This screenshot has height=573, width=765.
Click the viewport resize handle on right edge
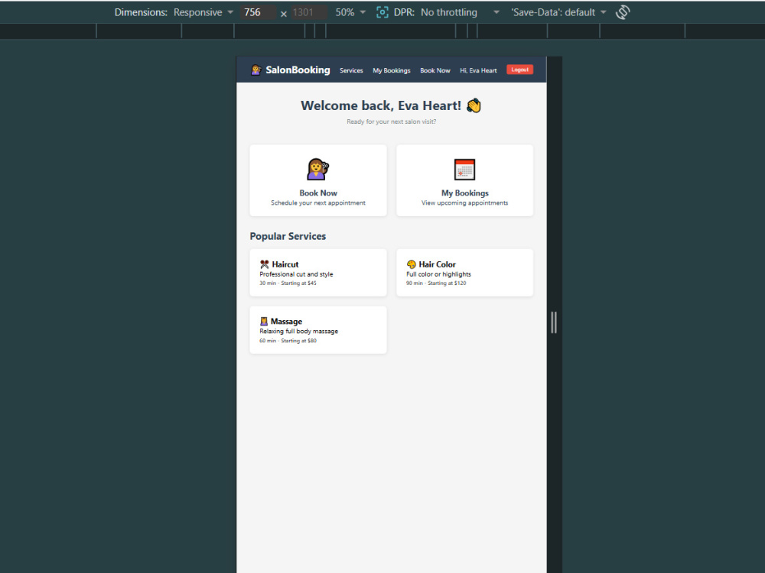click(x=554, y=322)
